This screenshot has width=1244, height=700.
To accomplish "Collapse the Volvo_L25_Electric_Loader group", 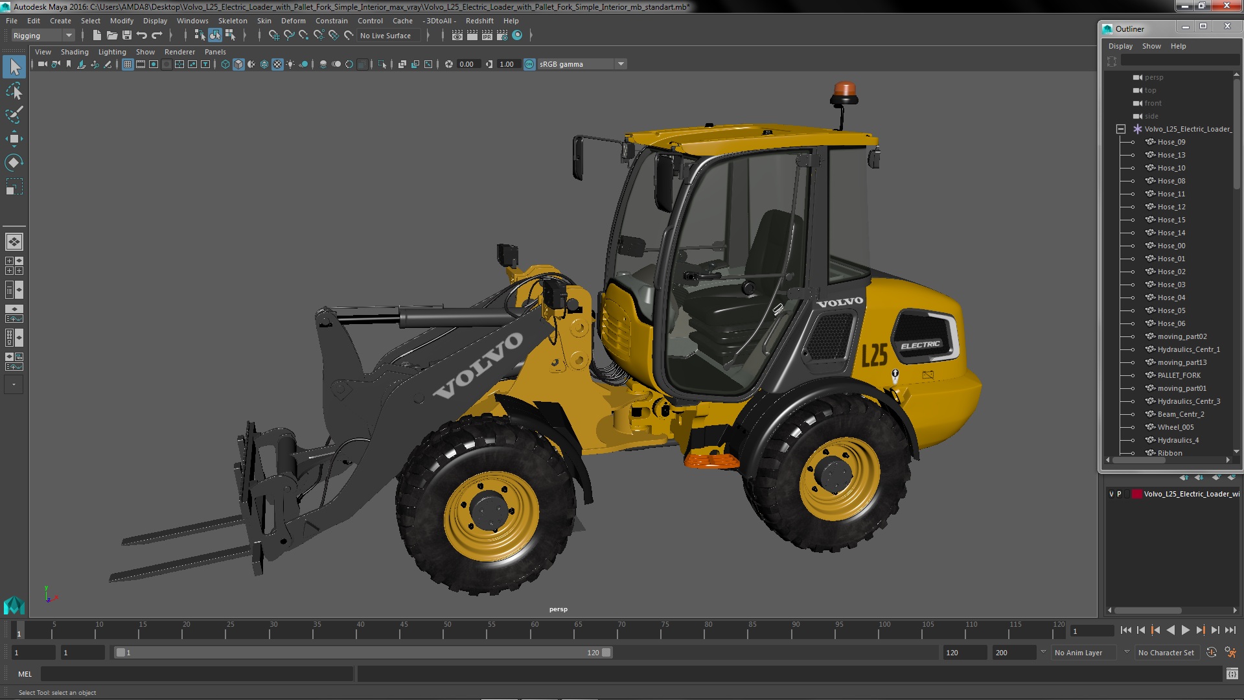I will pyautogui.click(x=1120, y=129).
